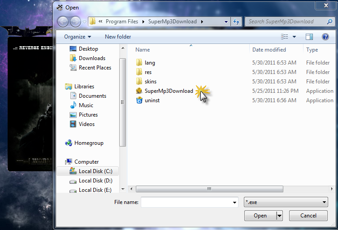Click the horizontal scrollbar thumb
The height and width of the screenshot is (230, 338).
click(209, 189)
